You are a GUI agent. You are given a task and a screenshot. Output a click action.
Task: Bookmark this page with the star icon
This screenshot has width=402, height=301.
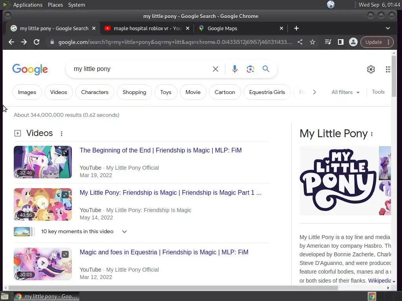312,42
